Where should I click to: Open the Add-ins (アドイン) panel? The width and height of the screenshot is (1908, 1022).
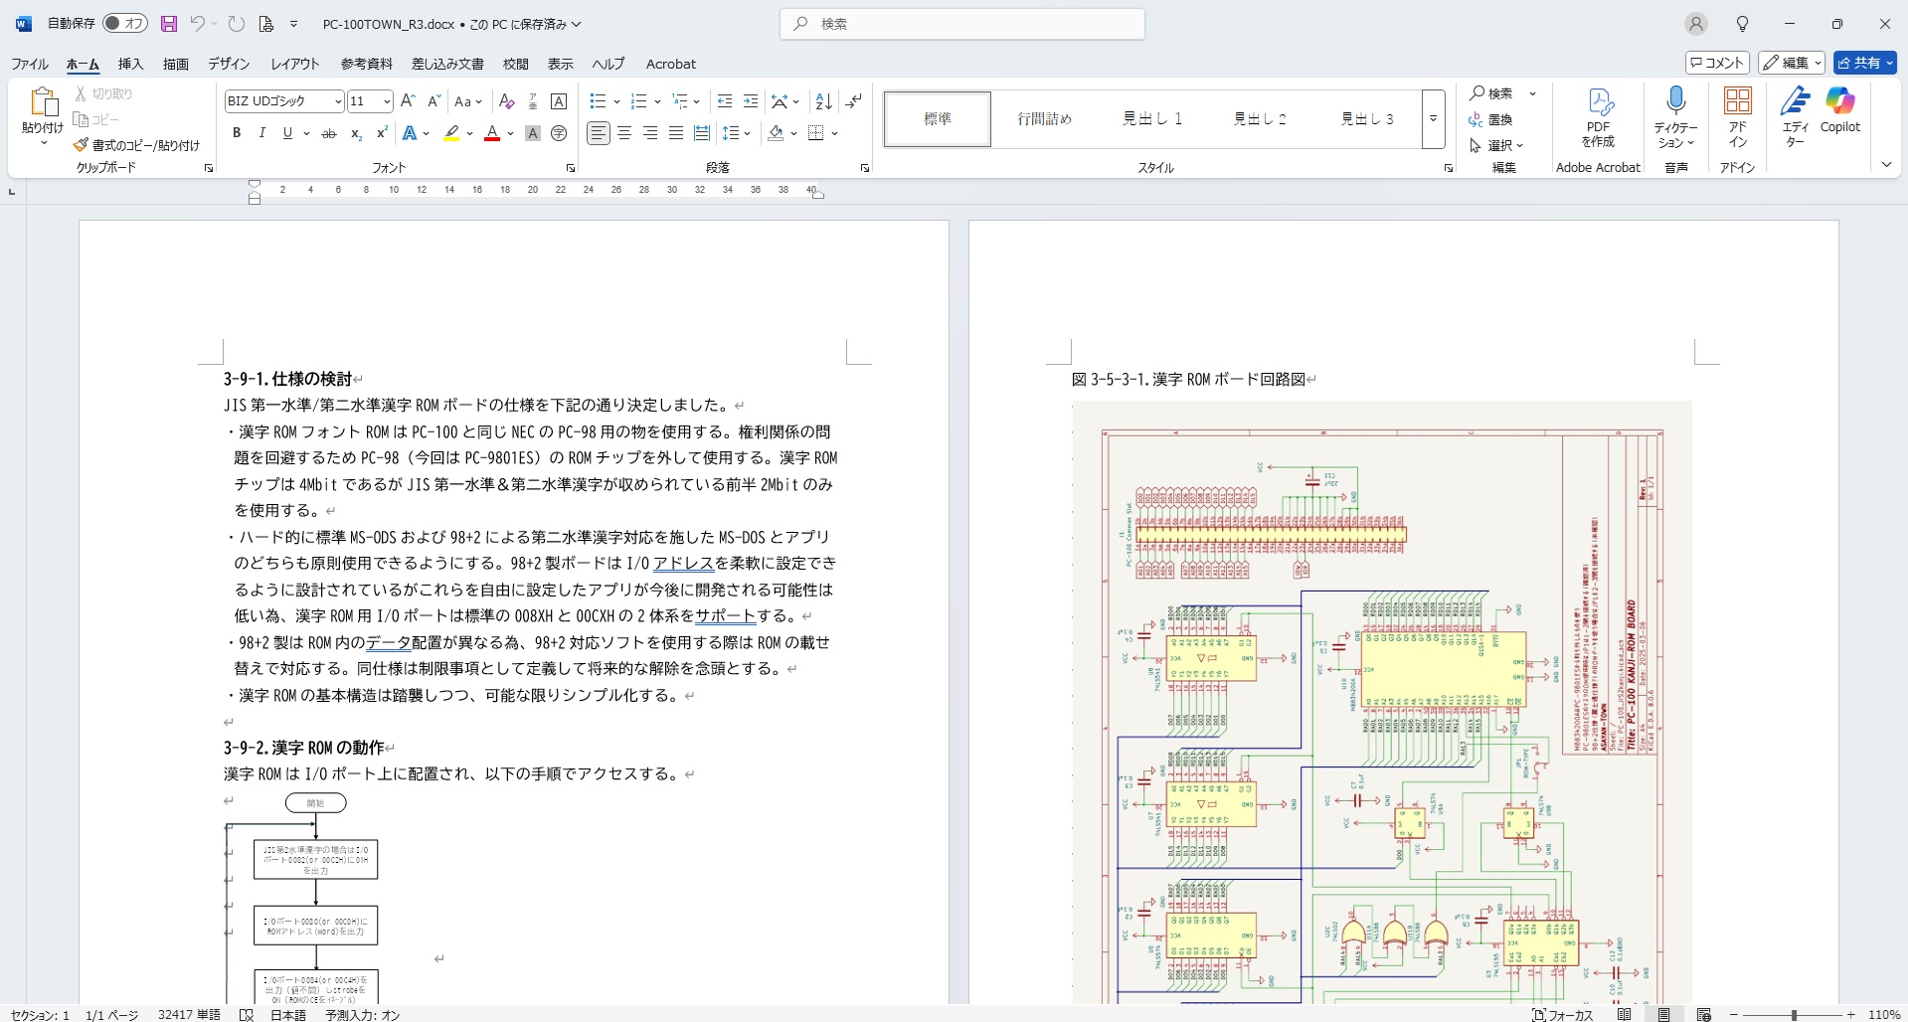[x=1738, y=117]
